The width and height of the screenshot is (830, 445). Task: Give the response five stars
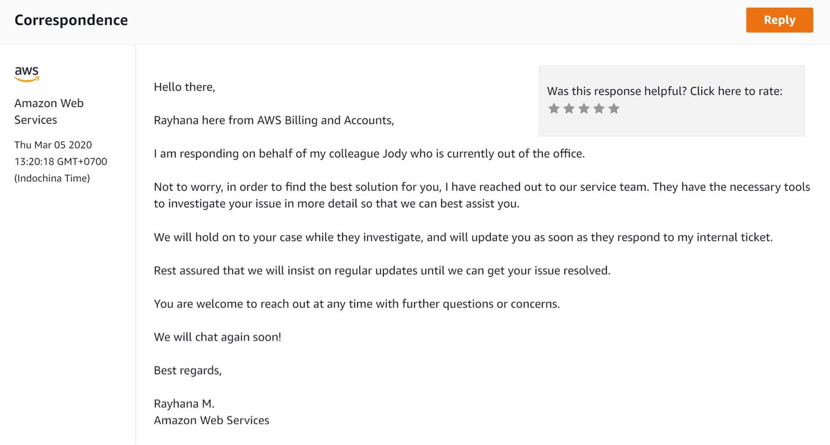click(x=614, y=108)
